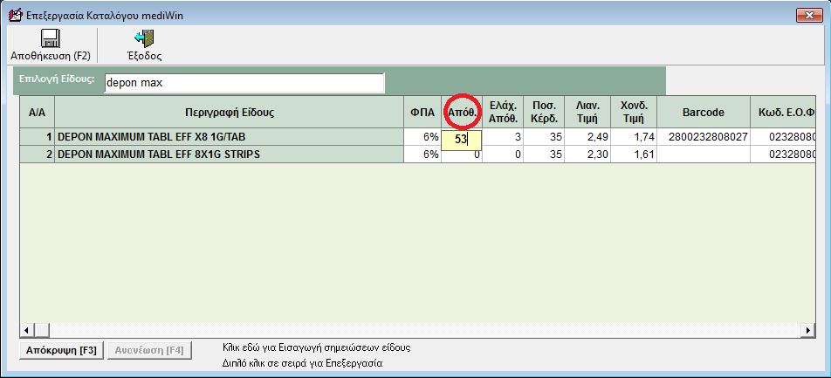Click the Χονδ. Τιμή column header
This screenshot has height=378, width=831.
(634, 113)
